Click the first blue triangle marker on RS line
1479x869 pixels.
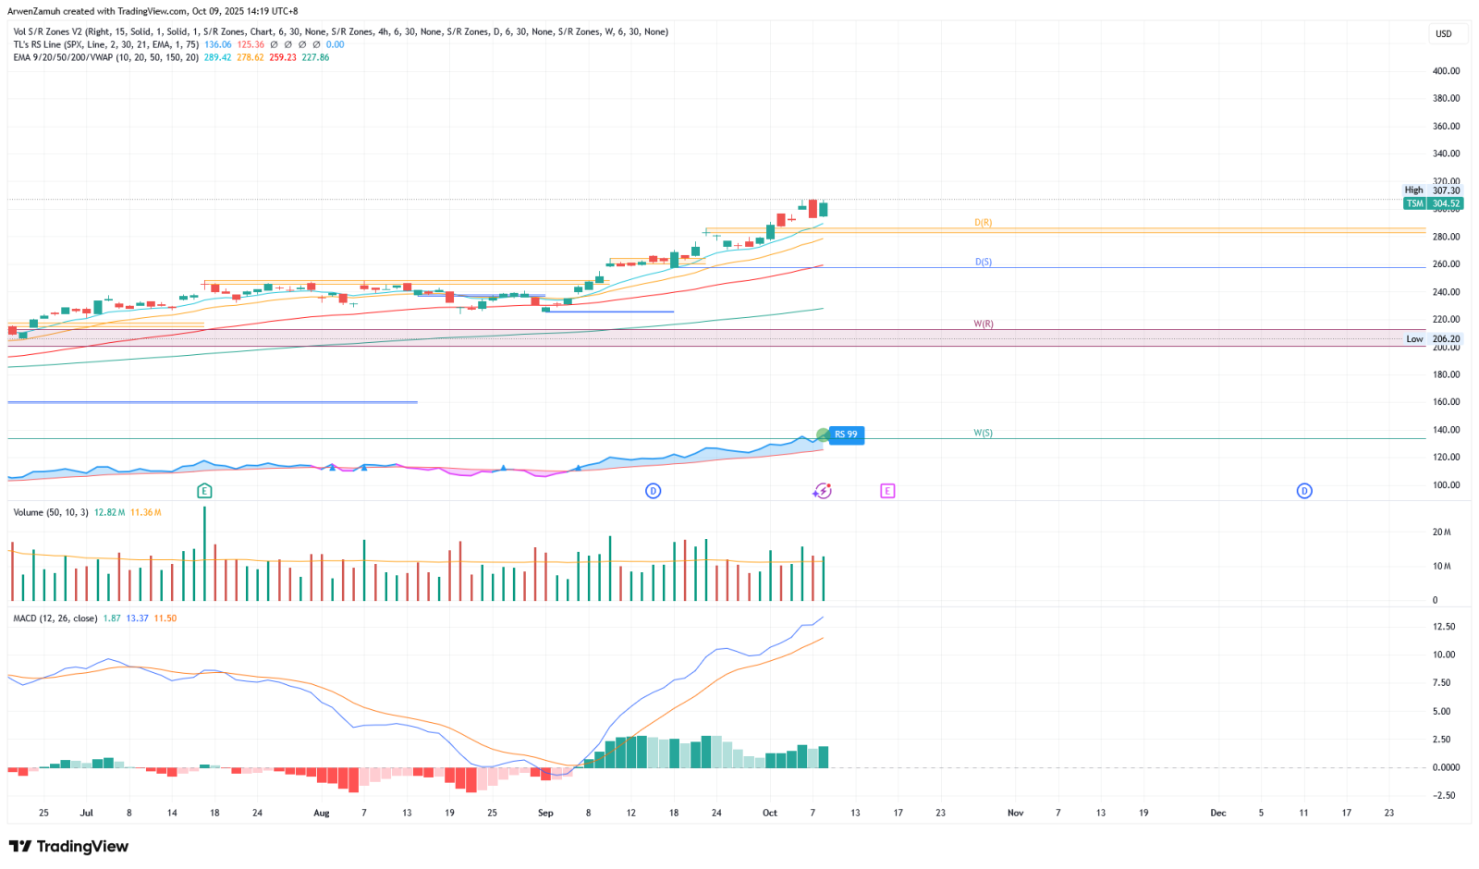tap(332, 468)
